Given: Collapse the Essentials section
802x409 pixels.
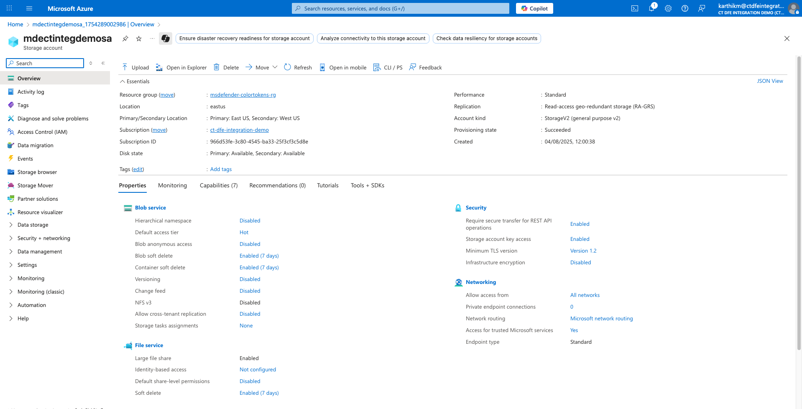Looking at the screenshot, I should 123,82.
